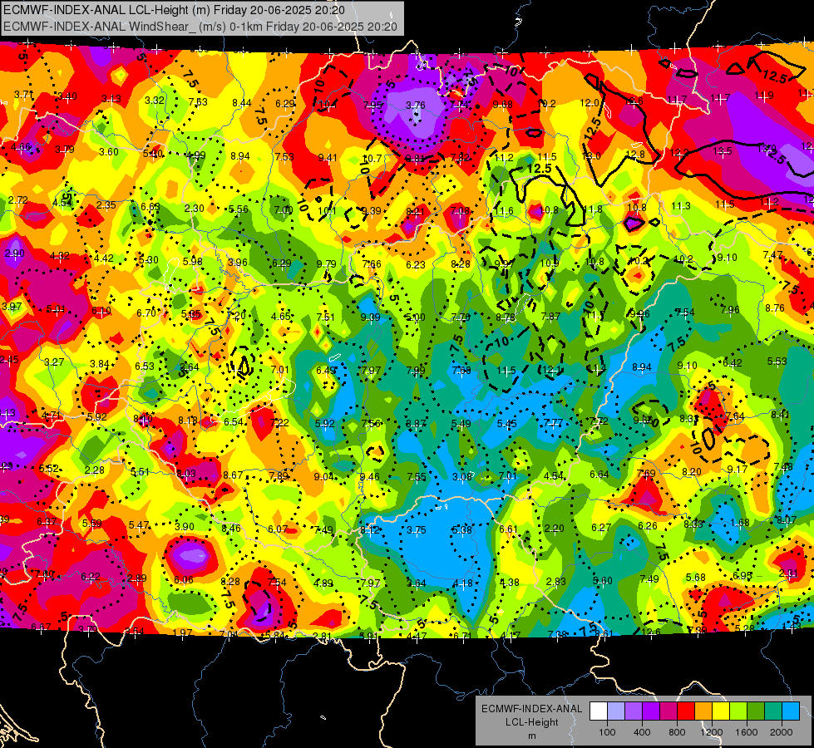
Task: Click the grid value 13.5
Action: point(722,151)
